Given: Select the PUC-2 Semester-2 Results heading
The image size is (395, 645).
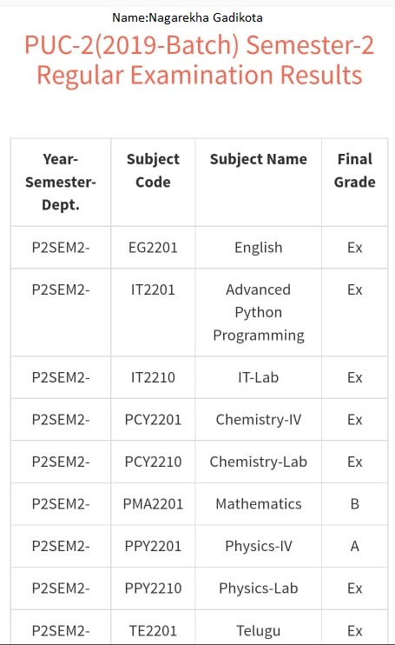Looking at the screenshot, I should click(200, 60).
